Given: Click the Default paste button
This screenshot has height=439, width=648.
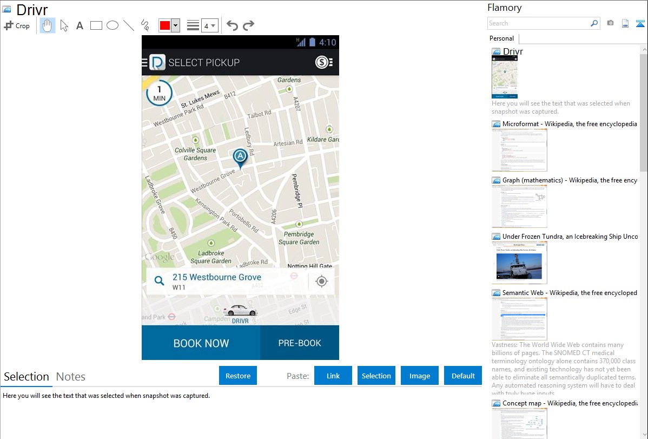Looking at the screenshot, I should point(463,376).
